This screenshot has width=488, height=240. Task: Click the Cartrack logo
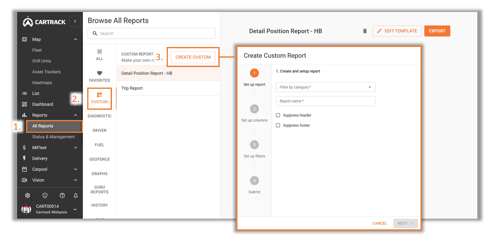point(44,21)
